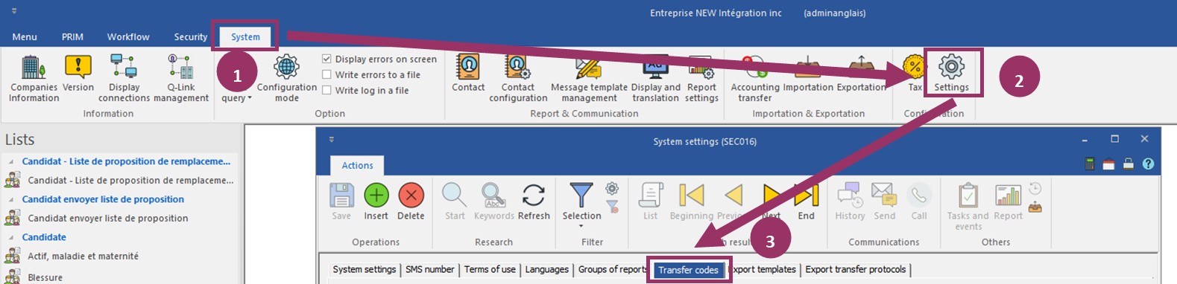This screenshot has height=284, width=1177.
Task: Expand the query dropdown arrow
Action: (249, 98)
